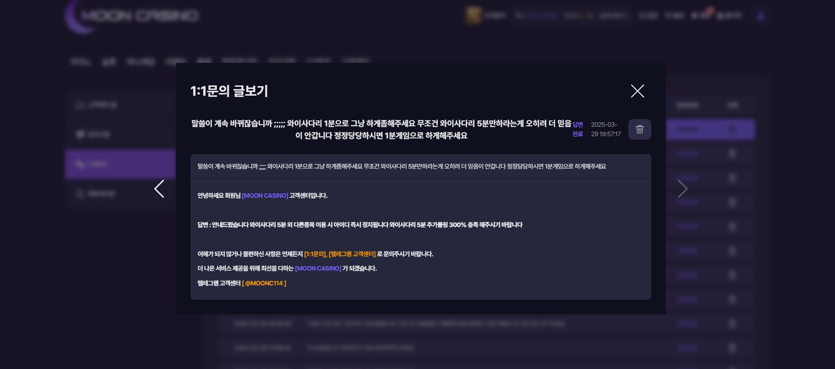Select the highlighted purple row behind the dialog
Screen dimensions: 835x369
coord(710,129)
